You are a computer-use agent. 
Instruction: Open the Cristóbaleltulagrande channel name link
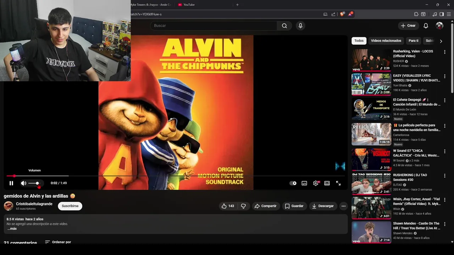pyautogui.click(x=34, y=204)
